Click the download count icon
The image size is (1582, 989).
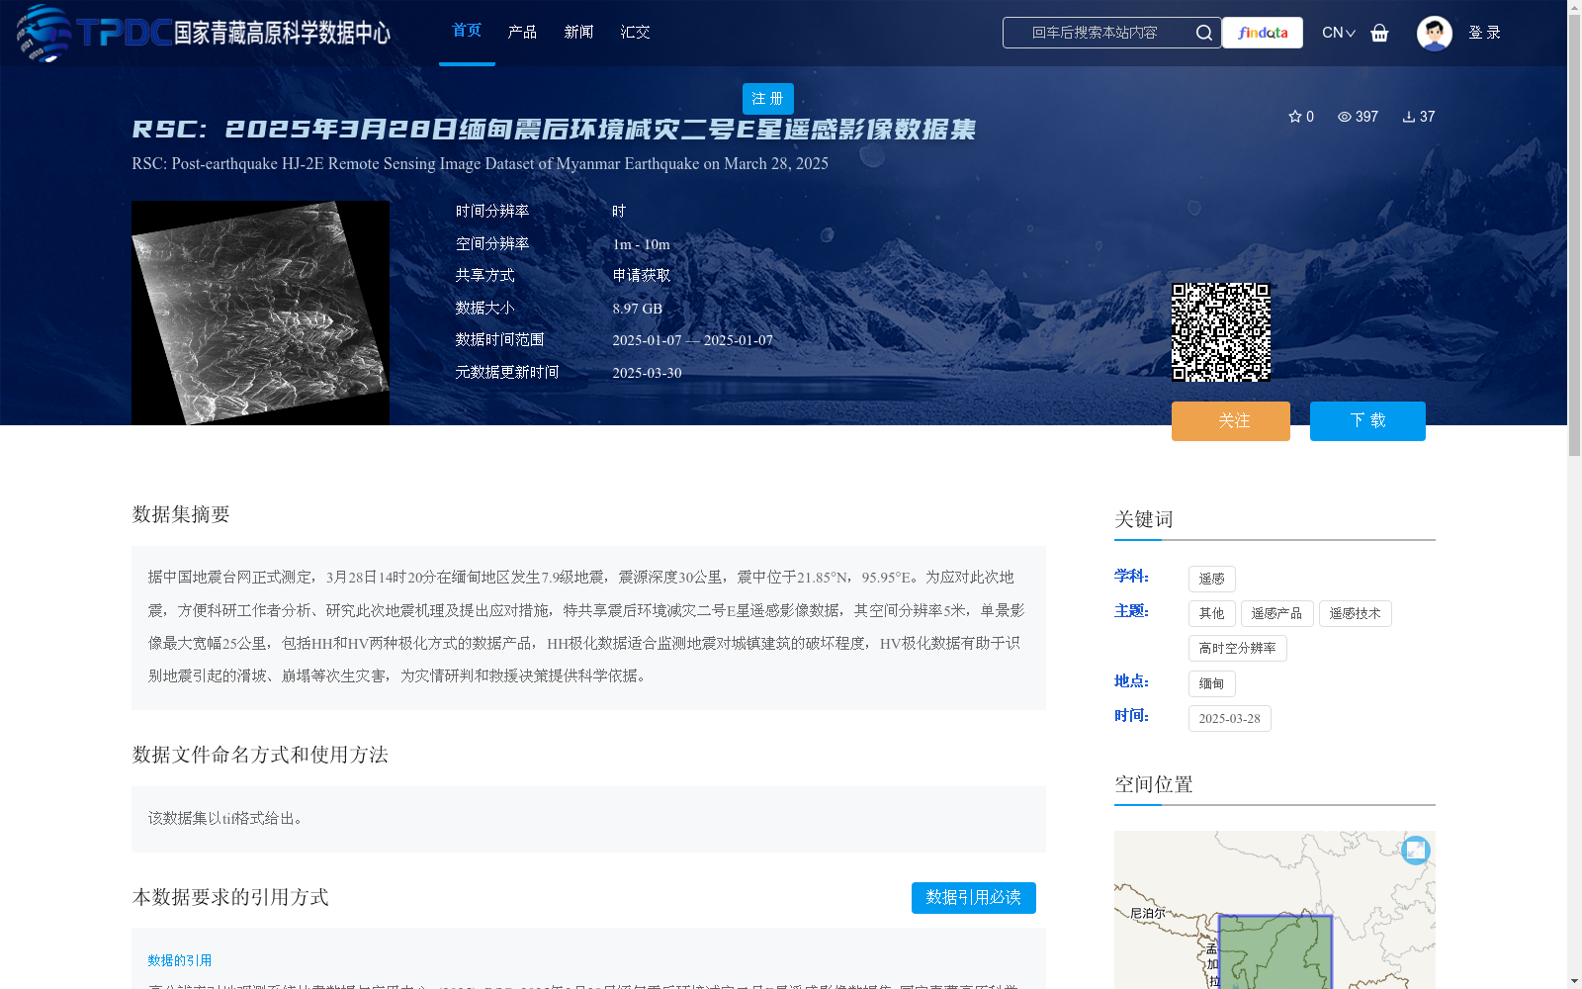(1409, 117)
